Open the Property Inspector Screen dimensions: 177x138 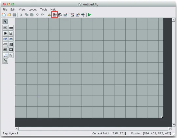pyautogui.click(x=78, y=15)
